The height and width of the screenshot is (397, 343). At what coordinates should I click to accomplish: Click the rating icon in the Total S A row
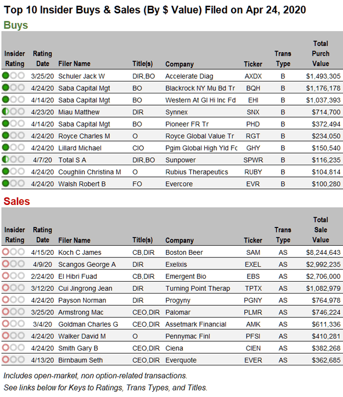[6, 160]
